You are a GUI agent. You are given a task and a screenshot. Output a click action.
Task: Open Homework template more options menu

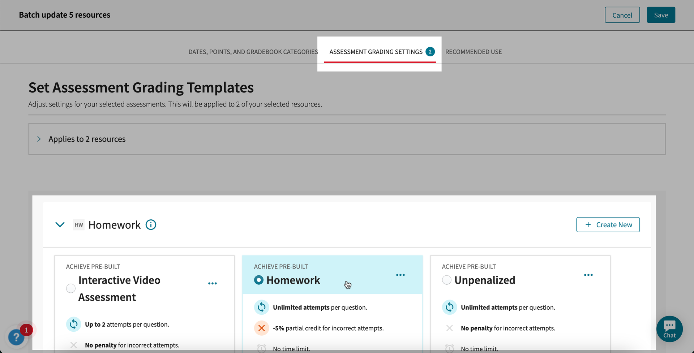400,275
